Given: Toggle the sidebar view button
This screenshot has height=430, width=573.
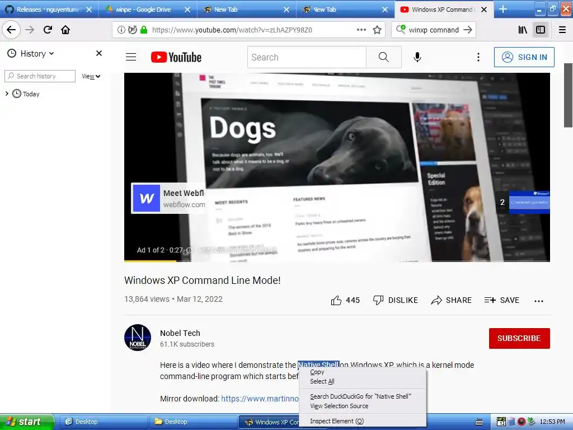Looking at the screenshot, I should pos(541,30).
